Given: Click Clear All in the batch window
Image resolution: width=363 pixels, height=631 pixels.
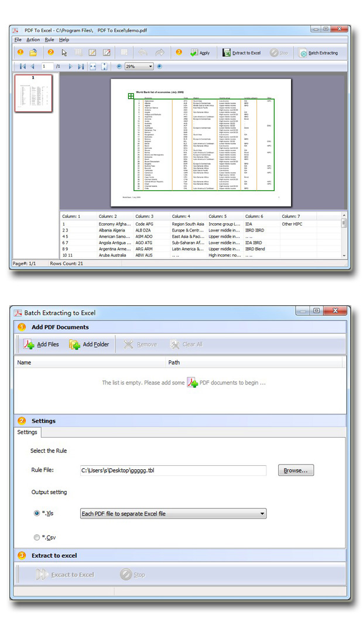Looking at the screenshot, I should tap(186, 345).
